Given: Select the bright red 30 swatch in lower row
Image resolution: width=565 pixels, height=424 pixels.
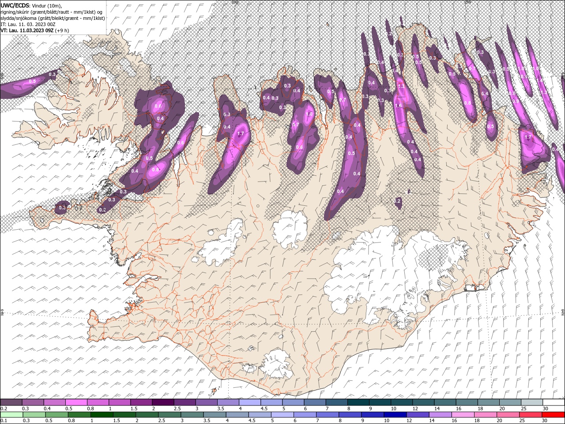Looking at the screenshot, I should (x=554, y=415).
